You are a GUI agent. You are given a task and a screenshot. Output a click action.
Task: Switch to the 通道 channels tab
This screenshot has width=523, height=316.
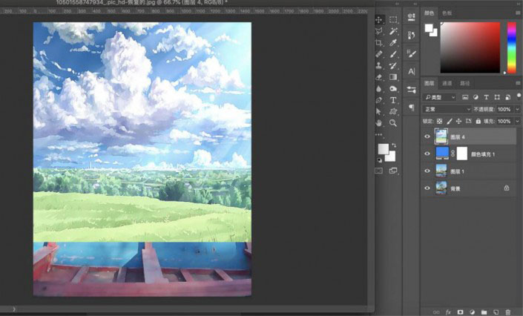[447, 83]
